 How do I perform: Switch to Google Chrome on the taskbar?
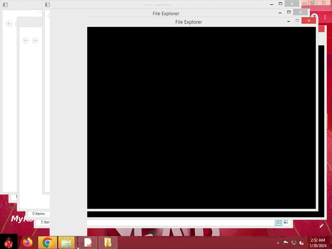point(47,243)
